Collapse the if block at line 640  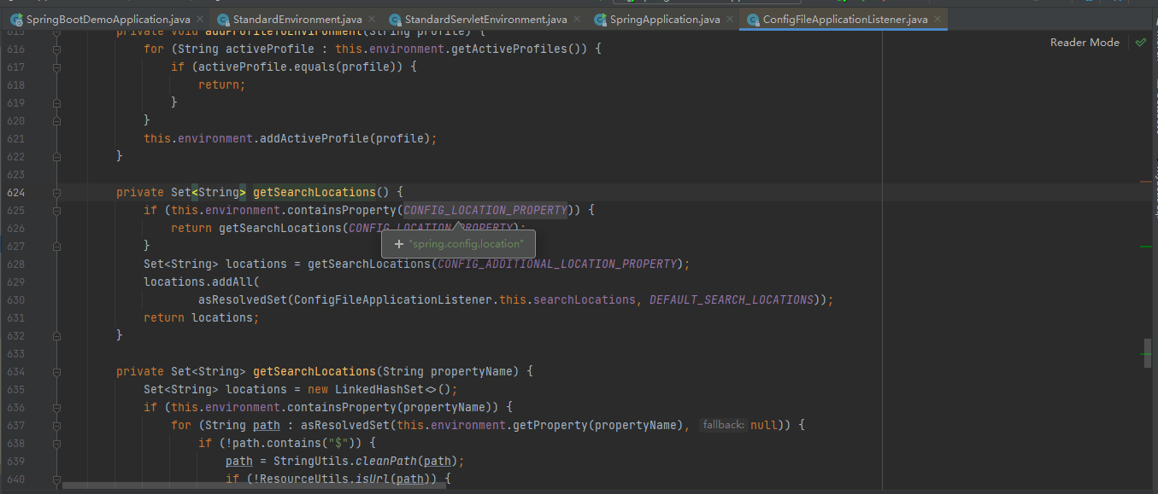pyautogui.click(x=56, y=479)
